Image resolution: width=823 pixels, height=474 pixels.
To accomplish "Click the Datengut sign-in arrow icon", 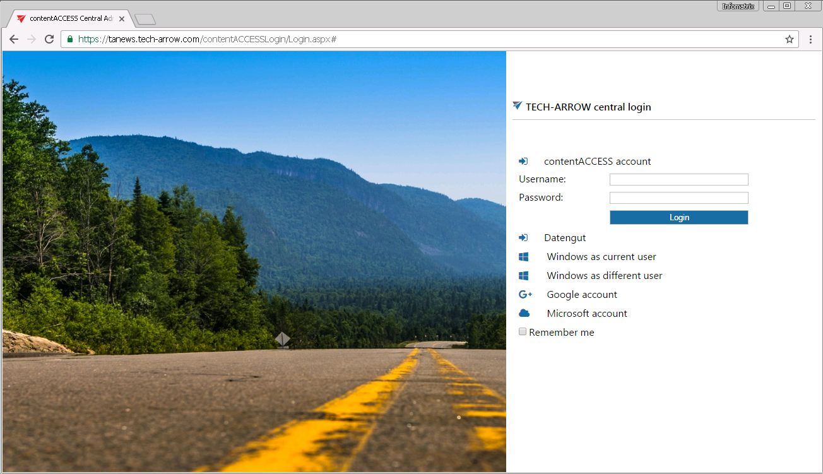I will (x=523, y=238).
